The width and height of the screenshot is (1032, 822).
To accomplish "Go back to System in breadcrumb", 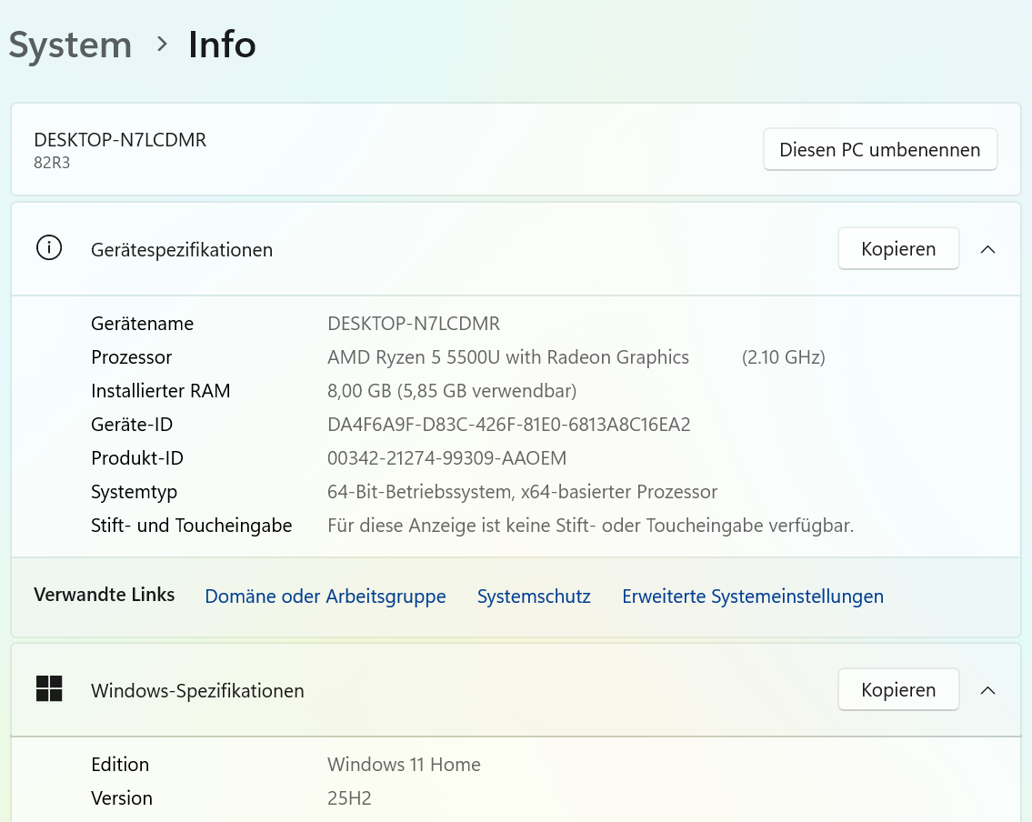I will click(70, 45).
